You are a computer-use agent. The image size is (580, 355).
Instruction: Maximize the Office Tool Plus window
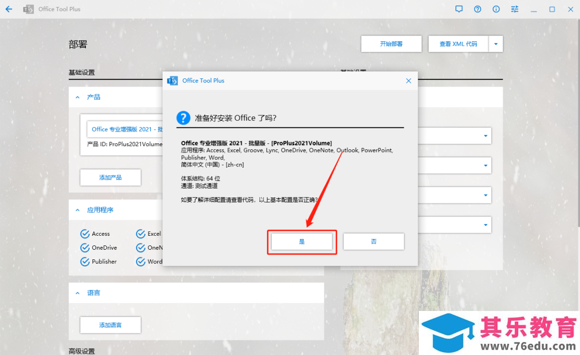tap(552, 9)
